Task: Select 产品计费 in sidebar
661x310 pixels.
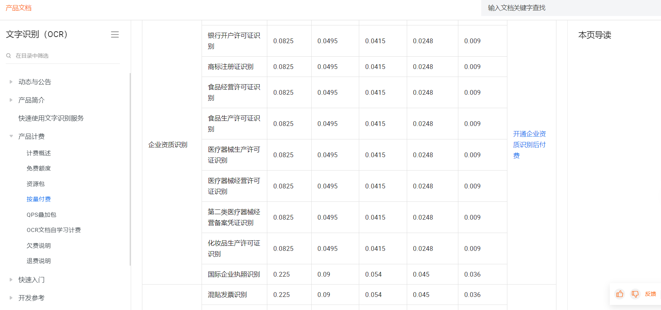Action: click(32, 136)
